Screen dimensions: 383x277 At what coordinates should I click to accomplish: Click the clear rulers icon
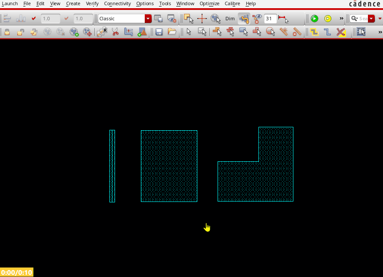point(297,32)
